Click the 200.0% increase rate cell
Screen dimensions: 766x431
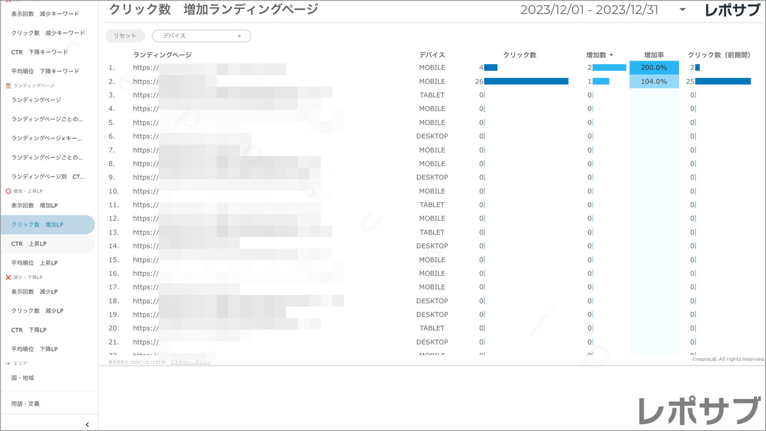(x=654, y=68)
